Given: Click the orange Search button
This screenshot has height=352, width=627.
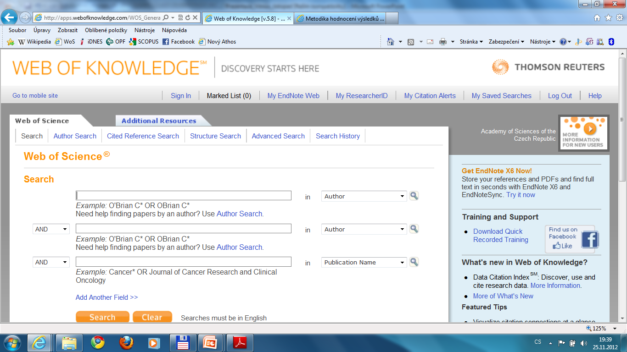Looking at the screenshot, I should [102, 317].
